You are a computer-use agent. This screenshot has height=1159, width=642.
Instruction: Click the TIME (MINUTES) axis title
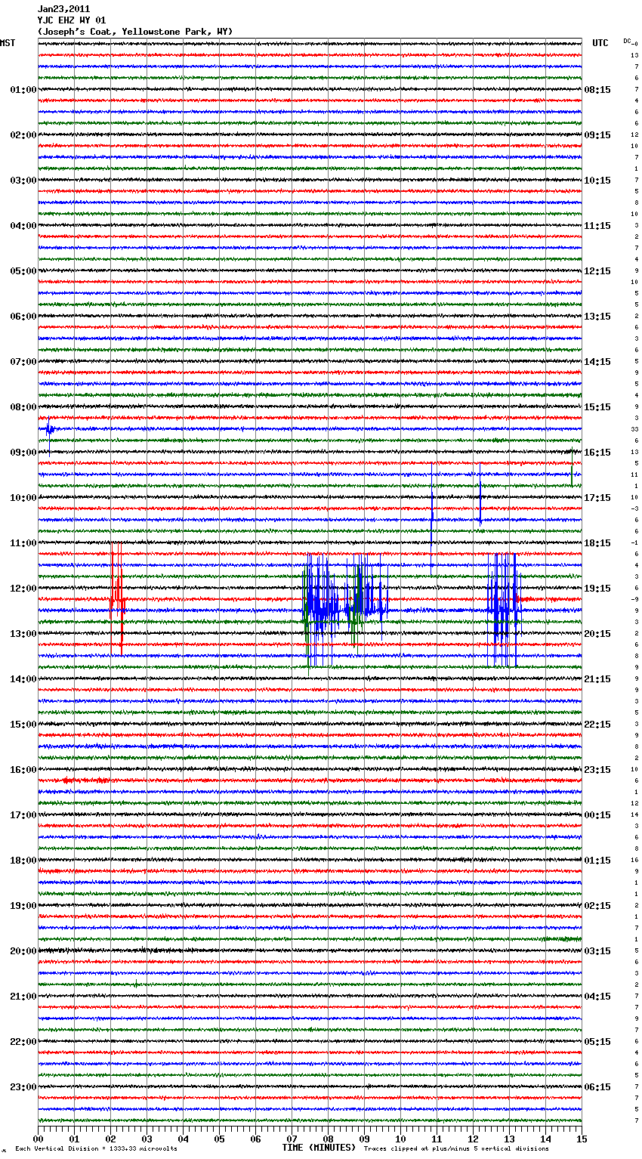point(319,1148)
